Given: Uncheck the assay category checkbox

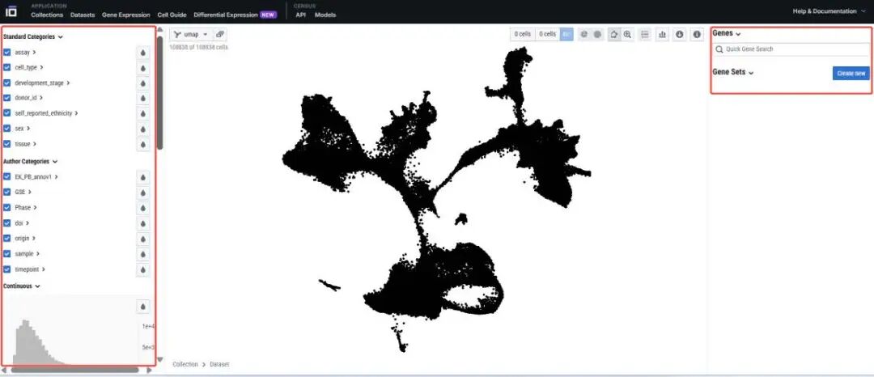Looking at the screenshot, I should point(7,53).
